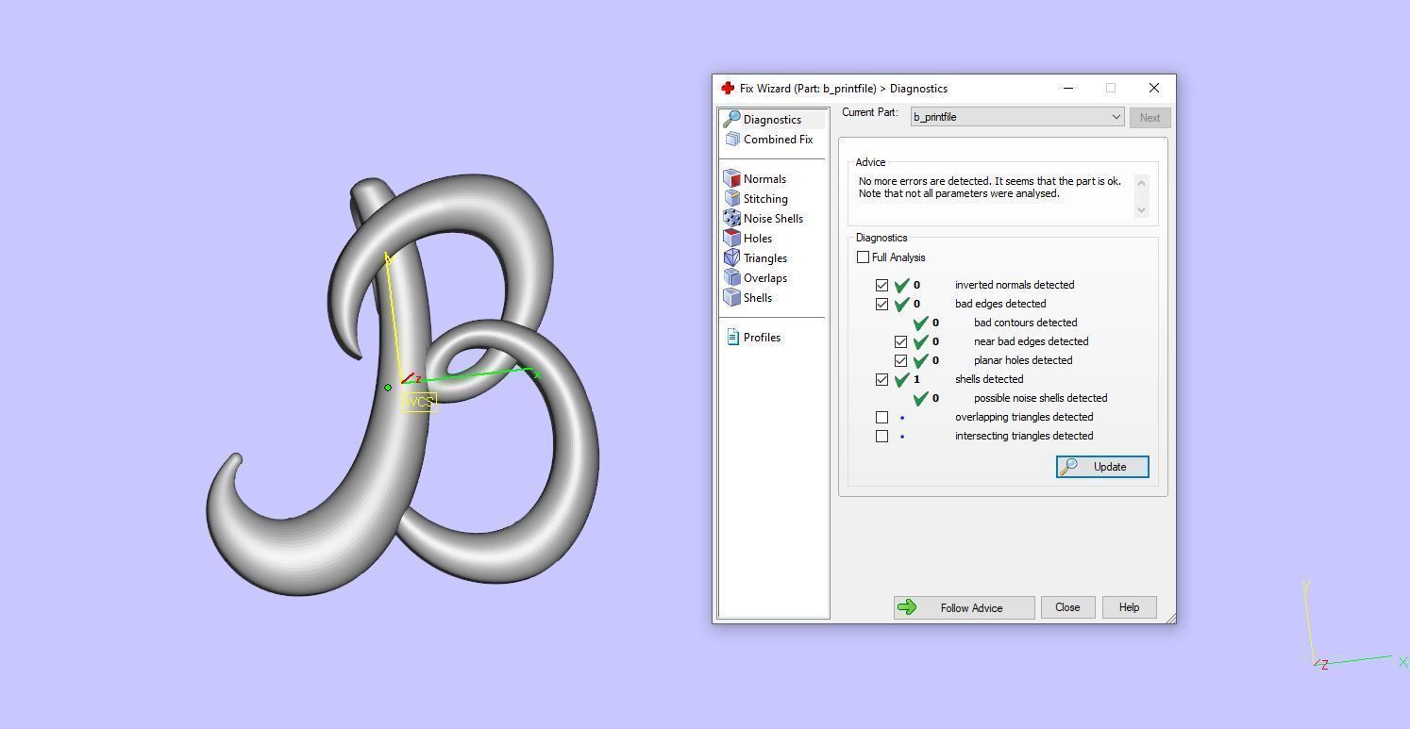1410x729 pixels.
Task: Click the Combined Fix icon
Action: click(732, 139)
